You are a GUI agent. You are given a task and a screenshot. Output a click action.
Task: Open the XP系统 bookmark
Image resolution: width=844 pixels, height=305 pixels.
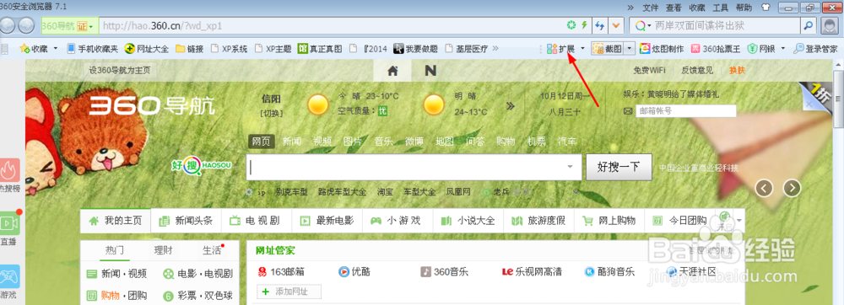pyautogui.click(x=229, y=49)
